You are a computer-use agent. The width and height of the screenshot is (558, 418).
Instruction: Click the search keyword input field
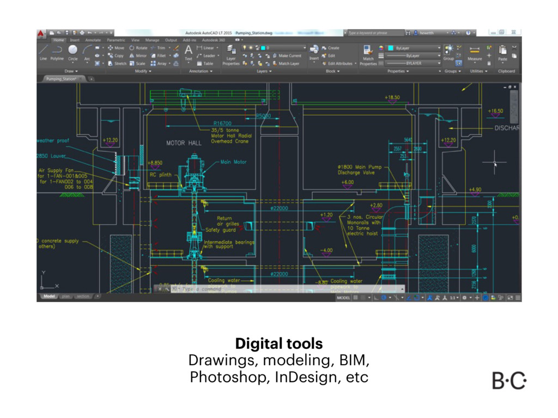tap(375, 33)
